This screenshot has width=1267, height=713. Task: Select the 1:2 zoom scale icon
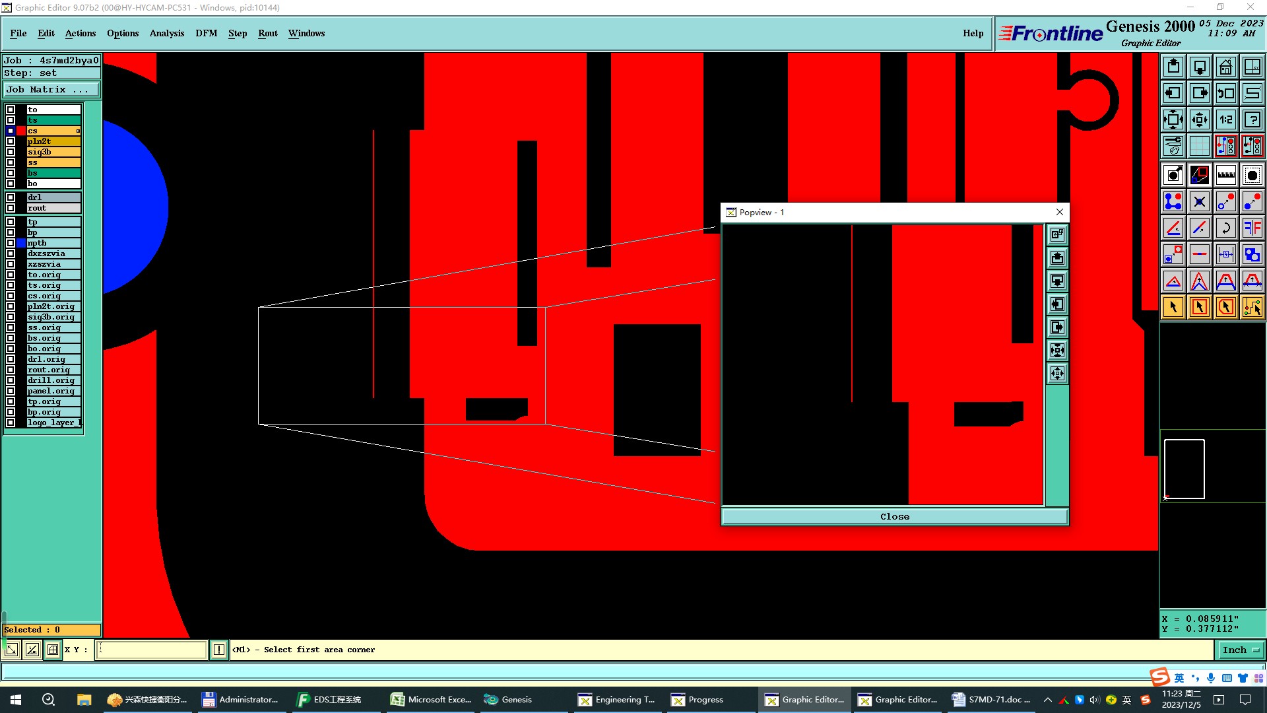[1225, 119]
